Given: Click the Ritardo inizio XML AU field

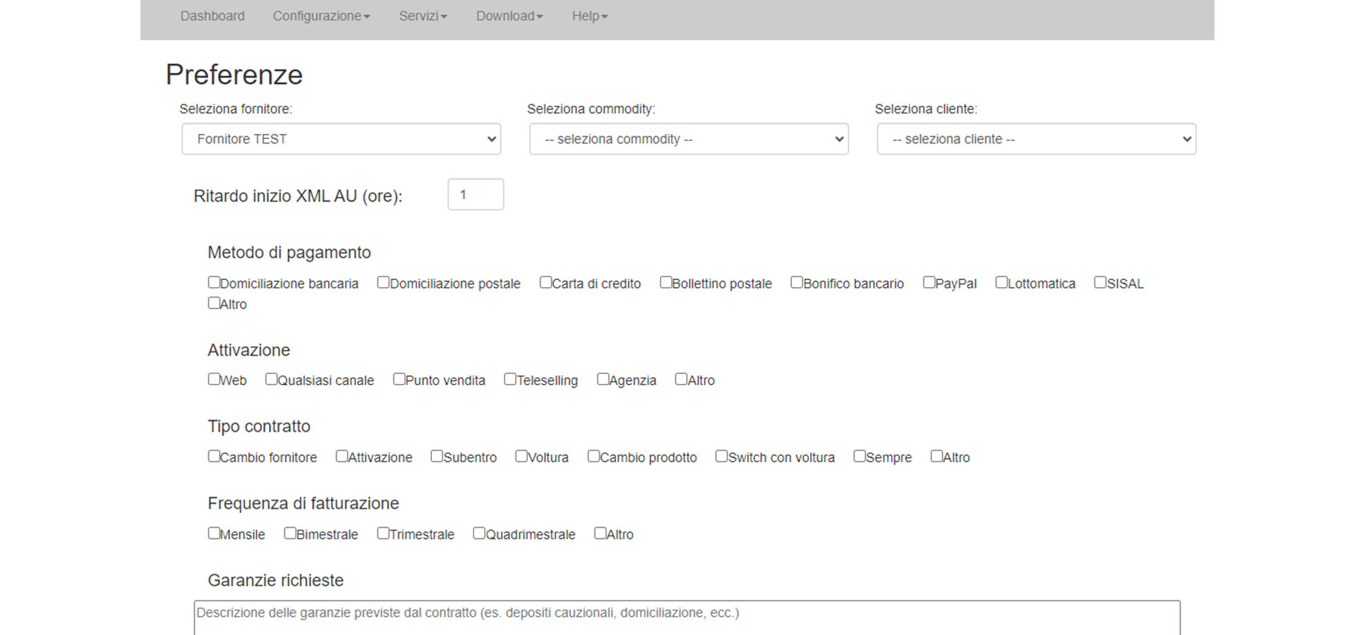Looking at the screenshot, I should pos(475,195).
